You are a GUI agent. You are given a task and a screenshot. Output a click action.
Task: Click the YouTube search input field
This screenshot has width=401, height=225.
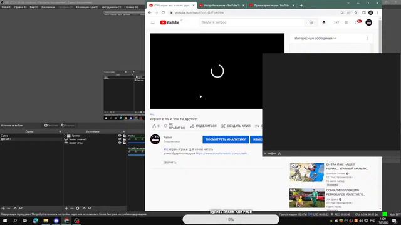click(x=252, y=22)
